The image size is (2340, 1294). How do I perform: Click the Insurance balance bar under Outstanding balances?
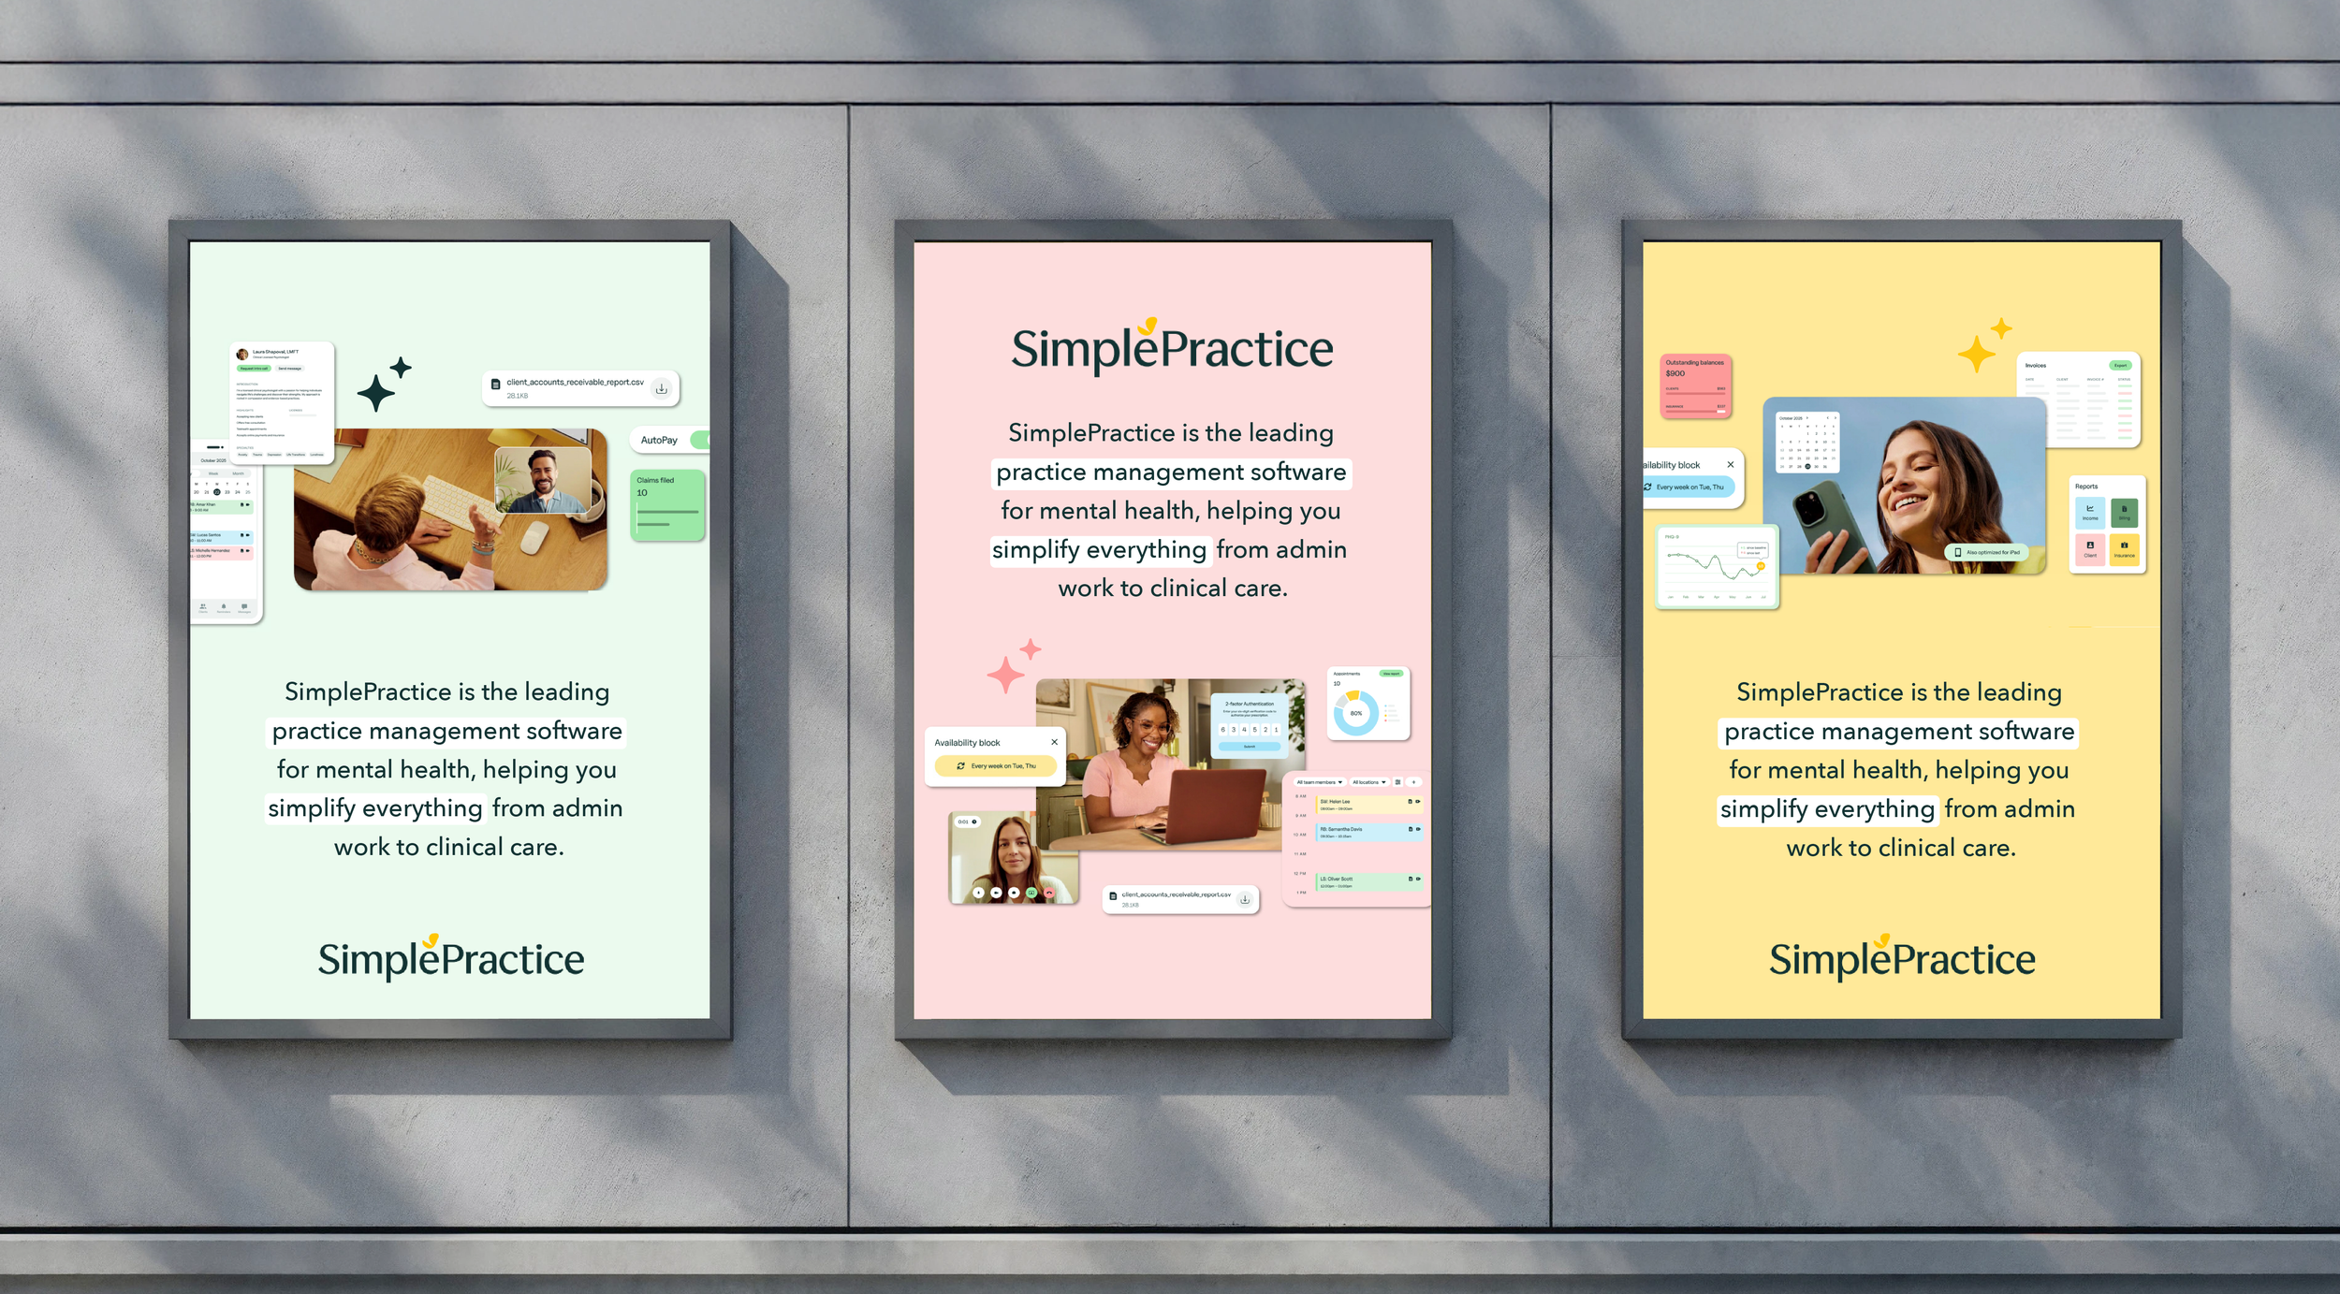pyautogui.click(x=1695, y=411)
